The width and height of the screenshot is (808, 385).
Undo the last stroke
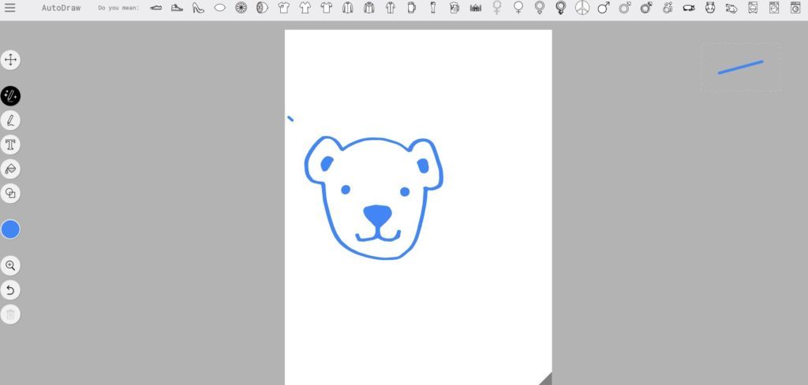tap(10, 290)
